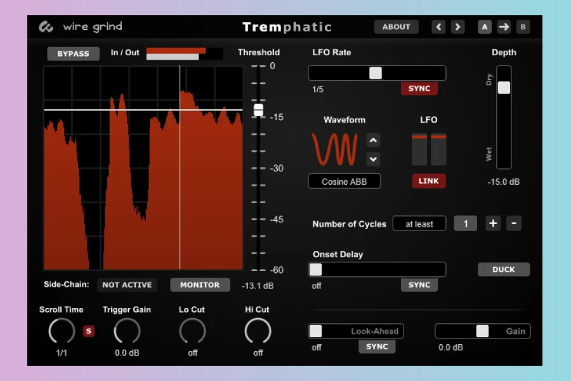
Task: Go to next preset arrow
Action: 457,27
